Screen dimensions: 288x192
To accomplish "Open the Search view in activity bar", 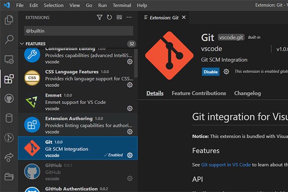I will coord(9,39).
